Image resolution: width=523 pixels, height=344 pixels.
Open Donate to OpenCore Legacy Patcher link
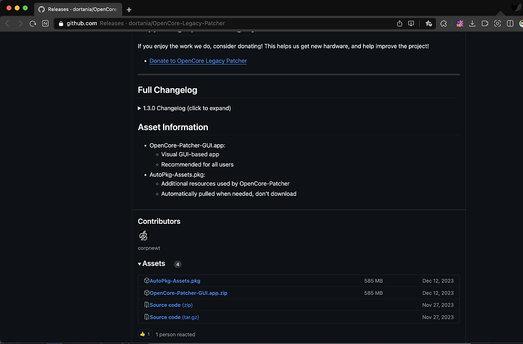[198, 61]
